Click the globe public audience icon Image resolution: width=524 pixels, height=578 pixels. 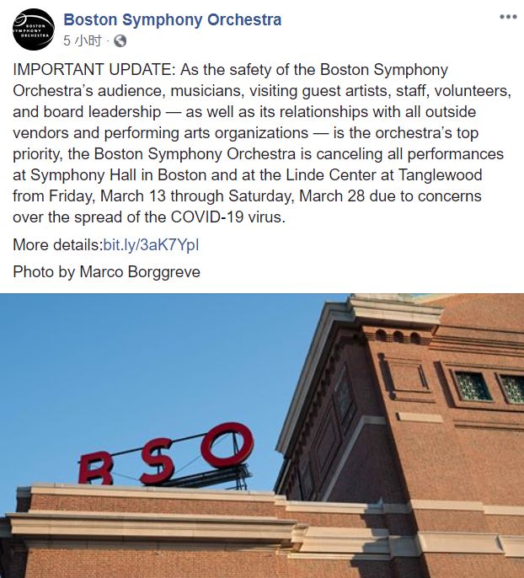[x=120, y=41]
